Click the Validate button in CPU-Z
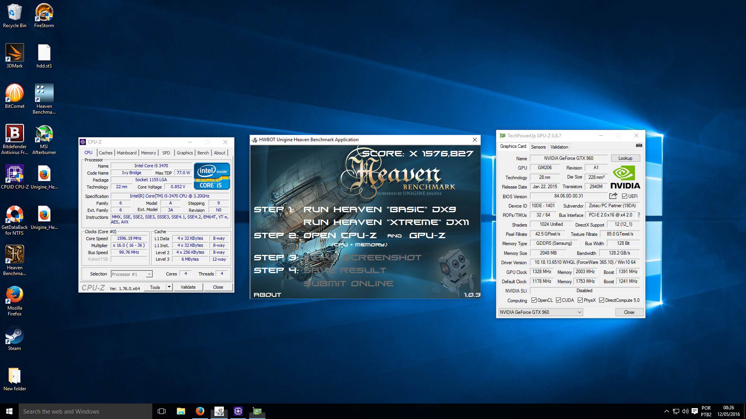746x419 pixels. pyautogui.click(x=188, y=287)
